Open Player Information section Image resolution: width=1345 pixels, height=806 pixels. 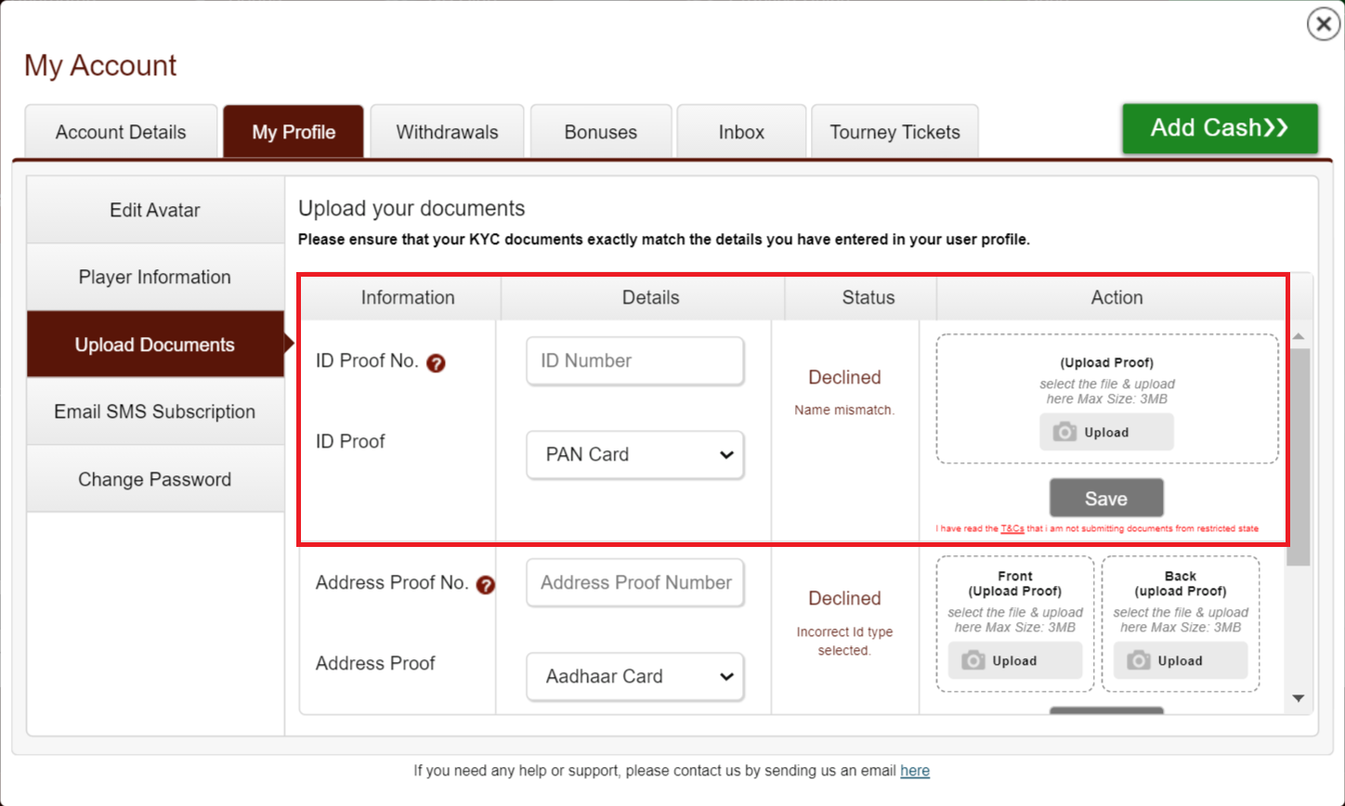coord(154,276)
